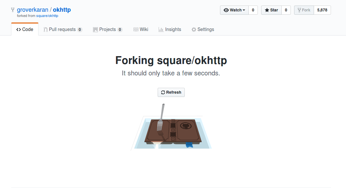This screenshot has width=346, height=188.
Task: Click the Refresh button
Action: tap(171, 92)
